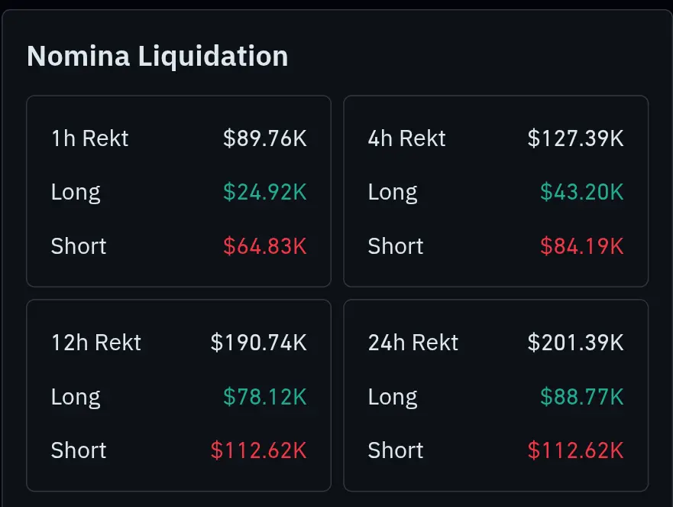Click the 24h Short value $112.62K
This screenshot has width=673, height=507.
click(x=575, y=450)
